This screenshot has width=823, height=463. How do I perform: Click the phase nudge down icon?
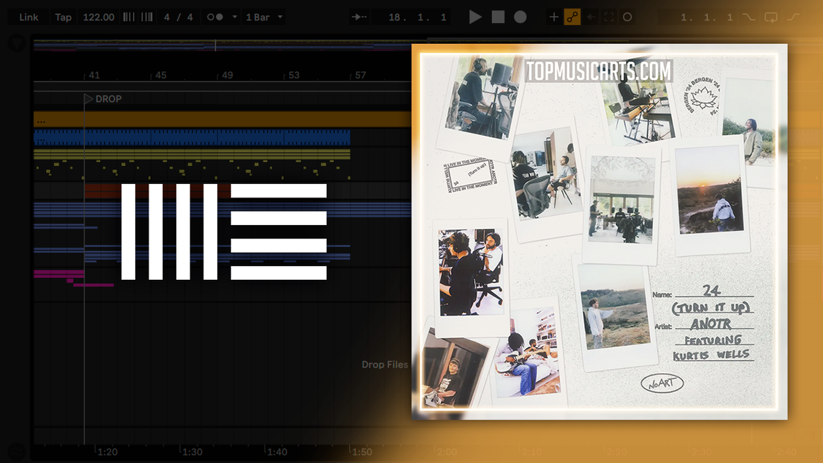[128, 17]
